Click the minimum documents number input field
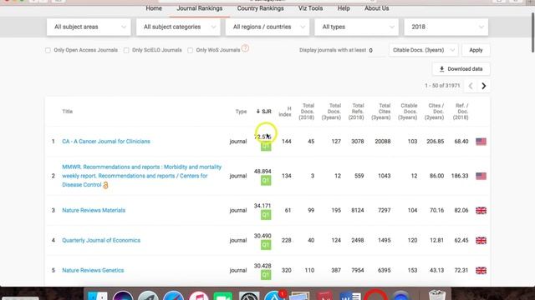Viewport: 535px width, 300px height. (376, 50)
